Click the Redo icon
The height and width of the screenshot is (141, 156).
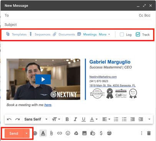pos(17,119)
